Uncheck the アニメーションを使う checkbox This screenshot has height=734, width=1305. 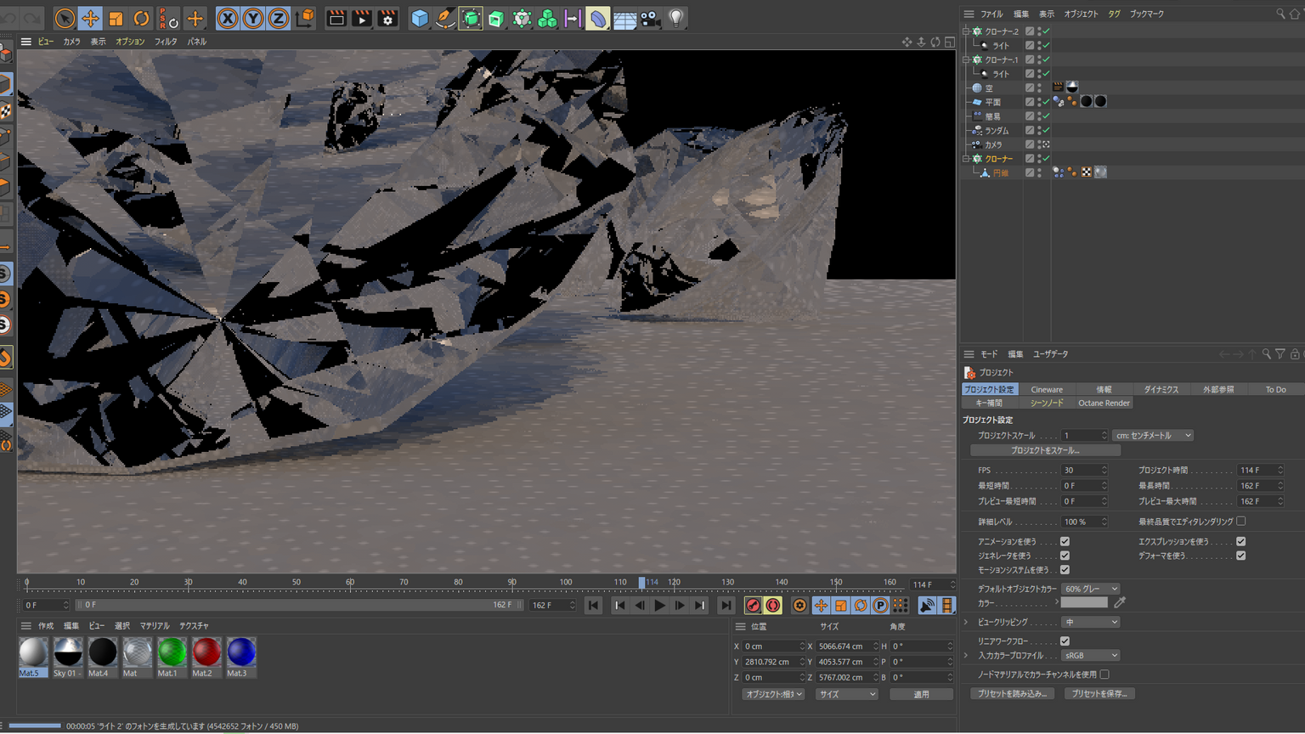1065,541
